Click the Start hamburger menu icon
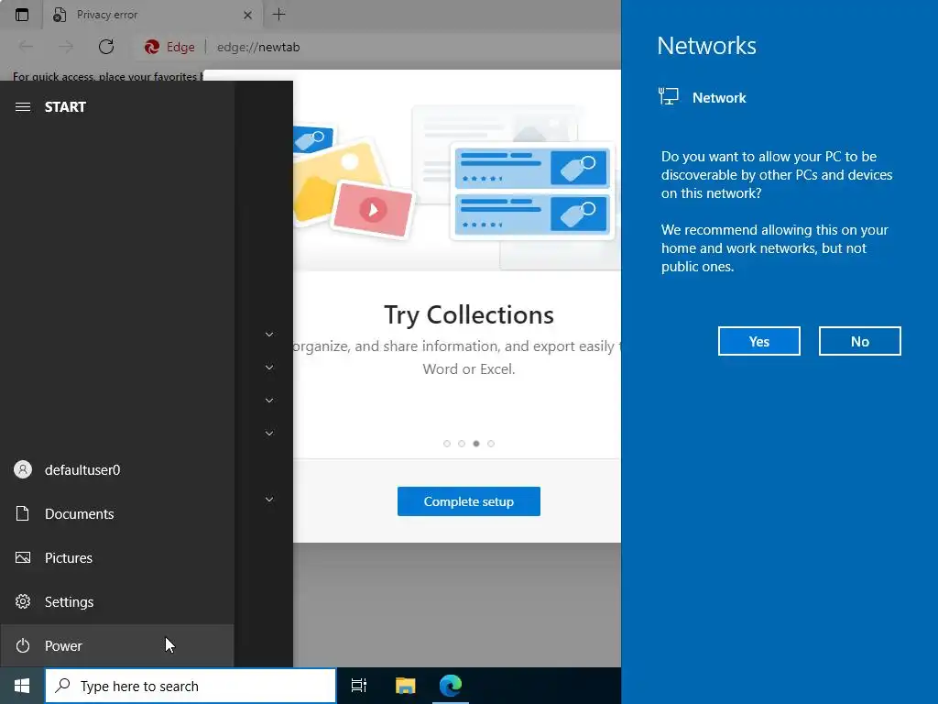The height and width of the screenshot is (704, 938). coord(23,107)
